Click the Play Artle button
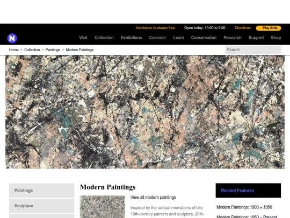The height and width of the screenshot is (218, 290). 269,28
